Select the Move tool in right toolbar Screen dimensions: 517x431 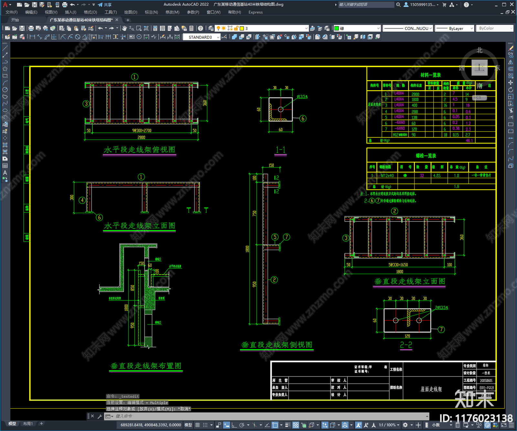click(511, 83)
